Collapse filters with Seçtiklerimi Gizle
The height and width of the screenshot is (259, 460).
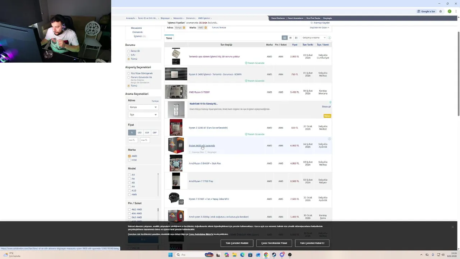click(319, 28)
